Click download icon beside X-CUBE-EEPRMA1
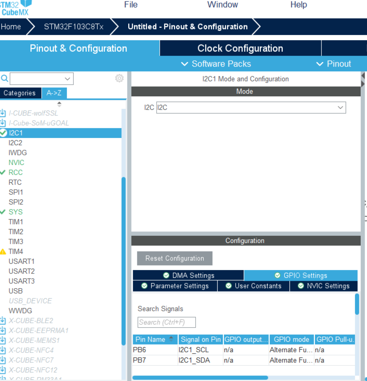 (3, 330)
